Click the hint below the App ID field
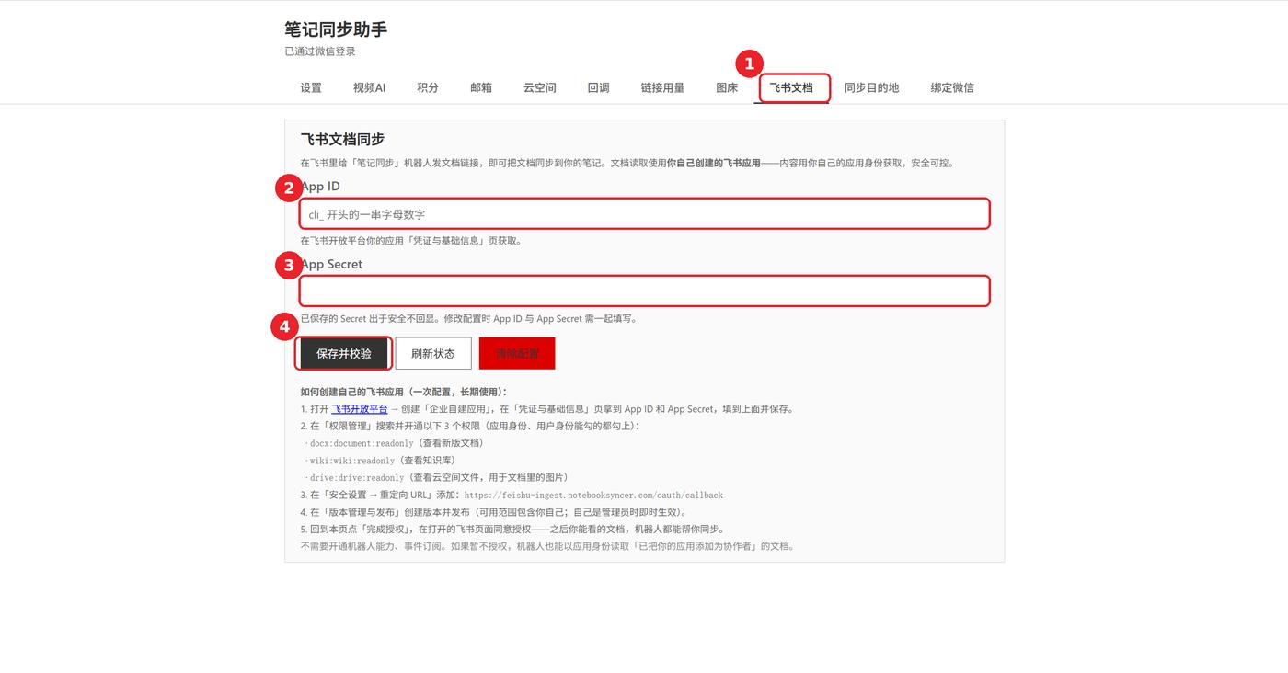The image size is (1288, 673). [x=411, y=241]
